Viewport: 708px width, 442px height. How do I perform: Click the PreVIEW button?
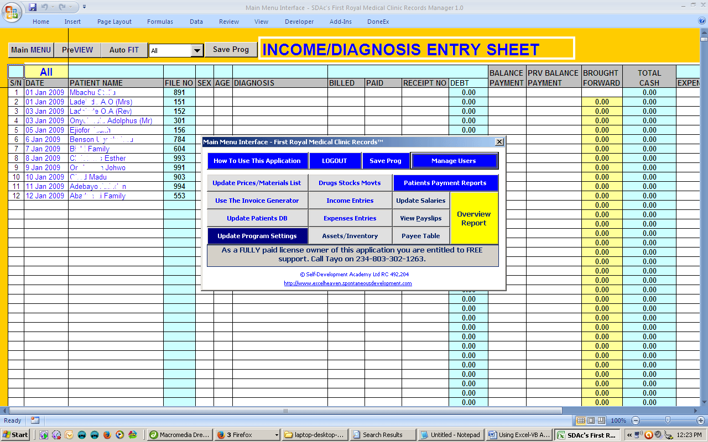point(77,50)
